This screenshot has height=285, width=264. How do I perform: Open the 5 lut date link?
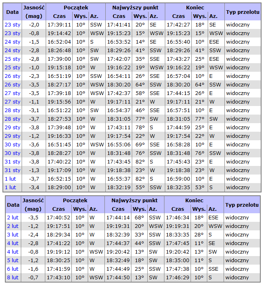tap(13, 260)
